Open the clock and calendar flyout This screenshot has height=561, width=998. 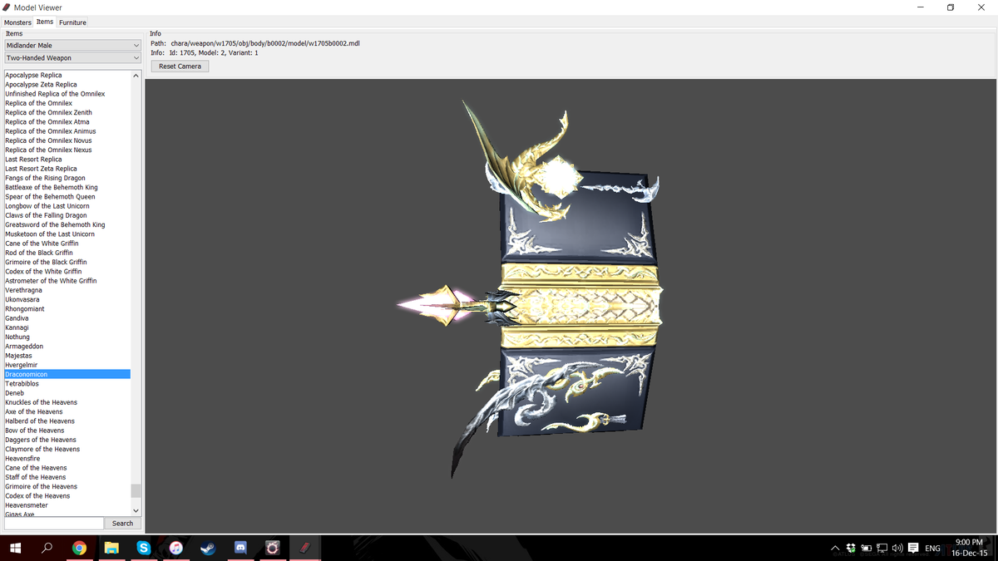pyautogui.click(x=970, y=548)
